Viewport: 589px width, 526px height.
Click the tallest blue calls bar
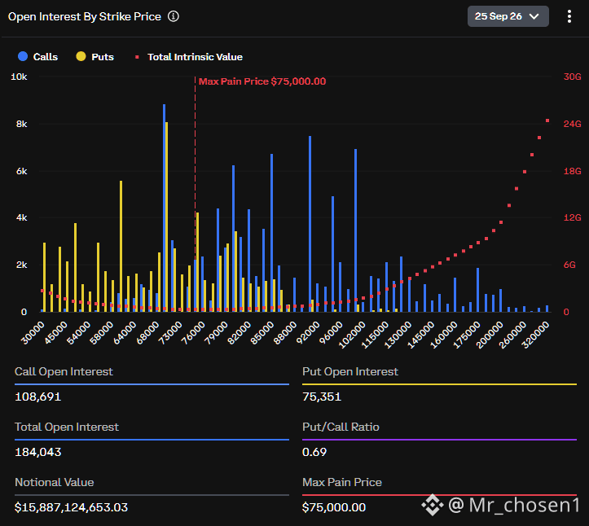[x=164, y=208]
